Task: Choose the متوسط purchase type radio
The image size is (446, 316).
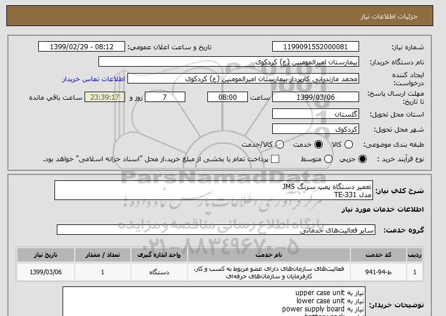Action: [x=328, y=159]
